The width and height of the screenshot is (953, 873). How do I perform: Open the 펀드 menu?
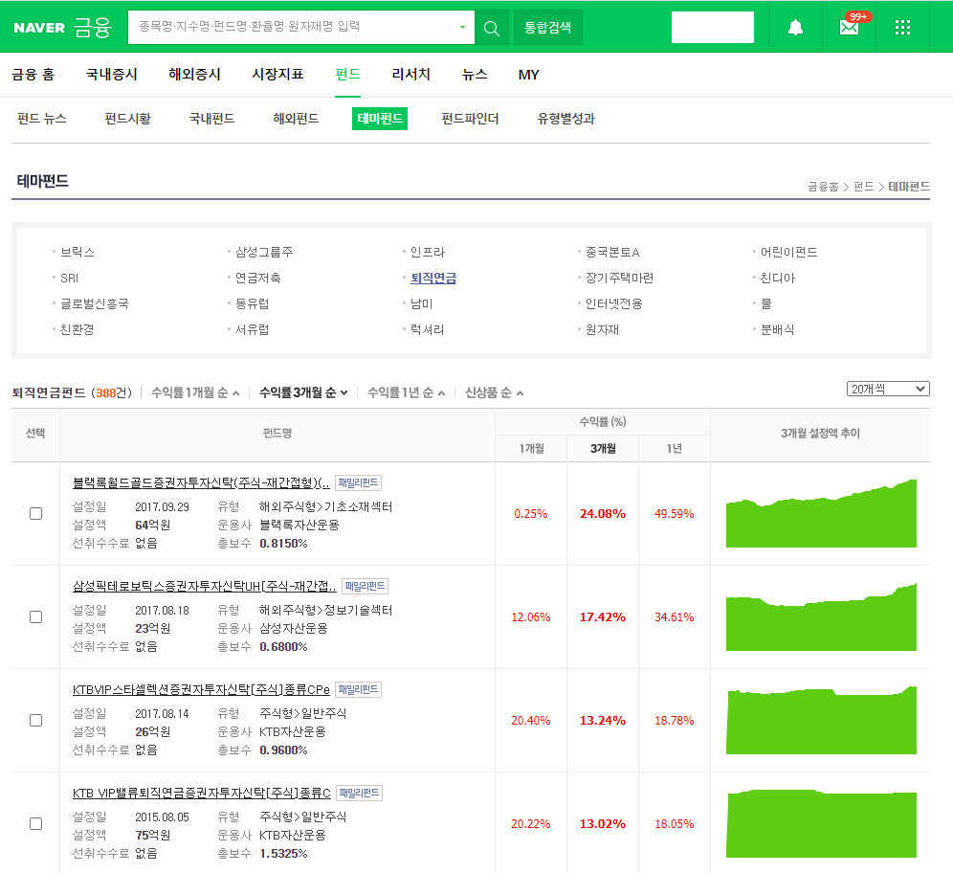(347, 74)
